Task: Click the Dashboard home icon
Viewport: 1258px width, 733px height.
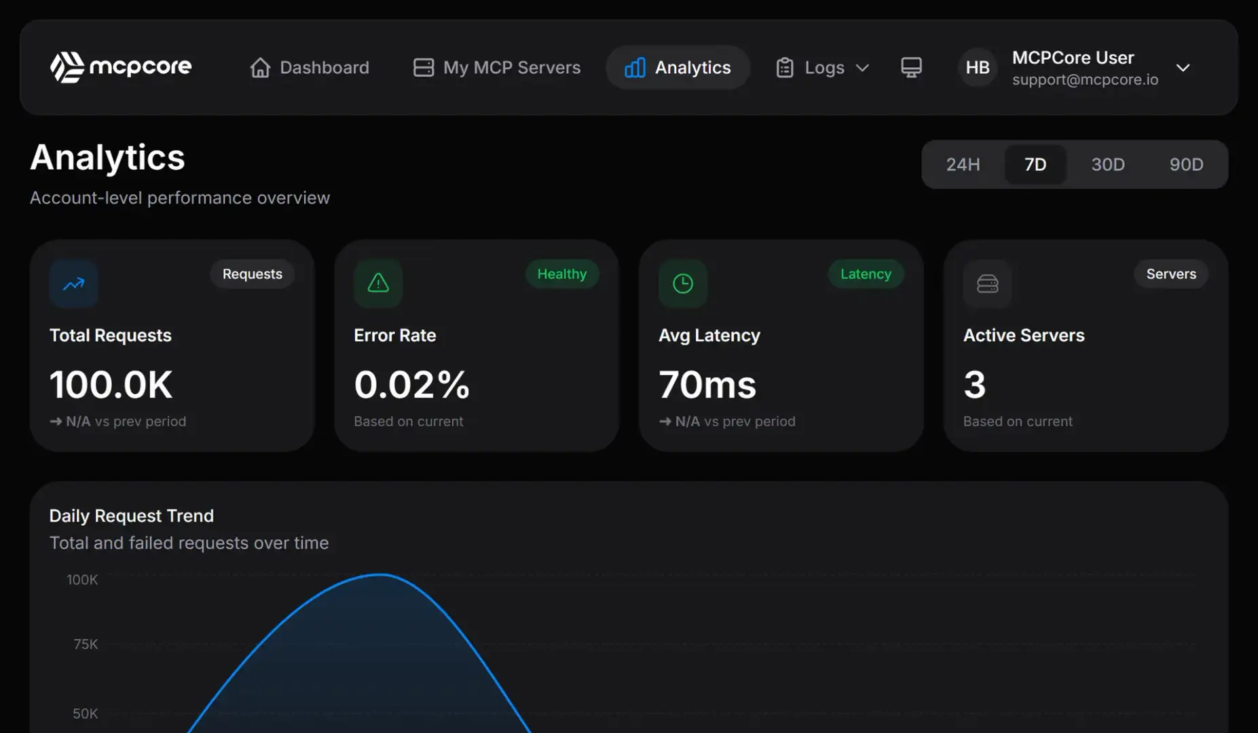Action: pos(260,67)
